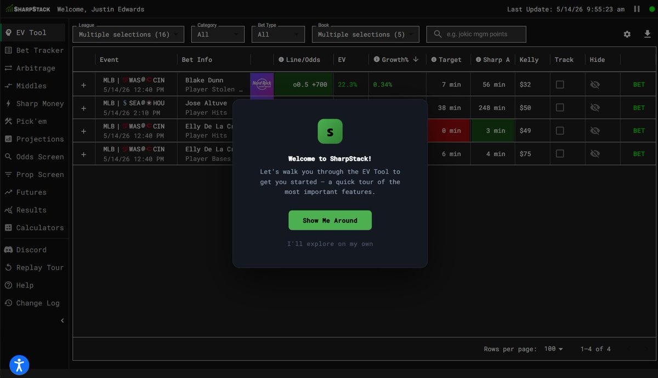The height and width of the screenshot is (378, 658).
Task: Click the Show Me Around button
Action: coord(330,220)
